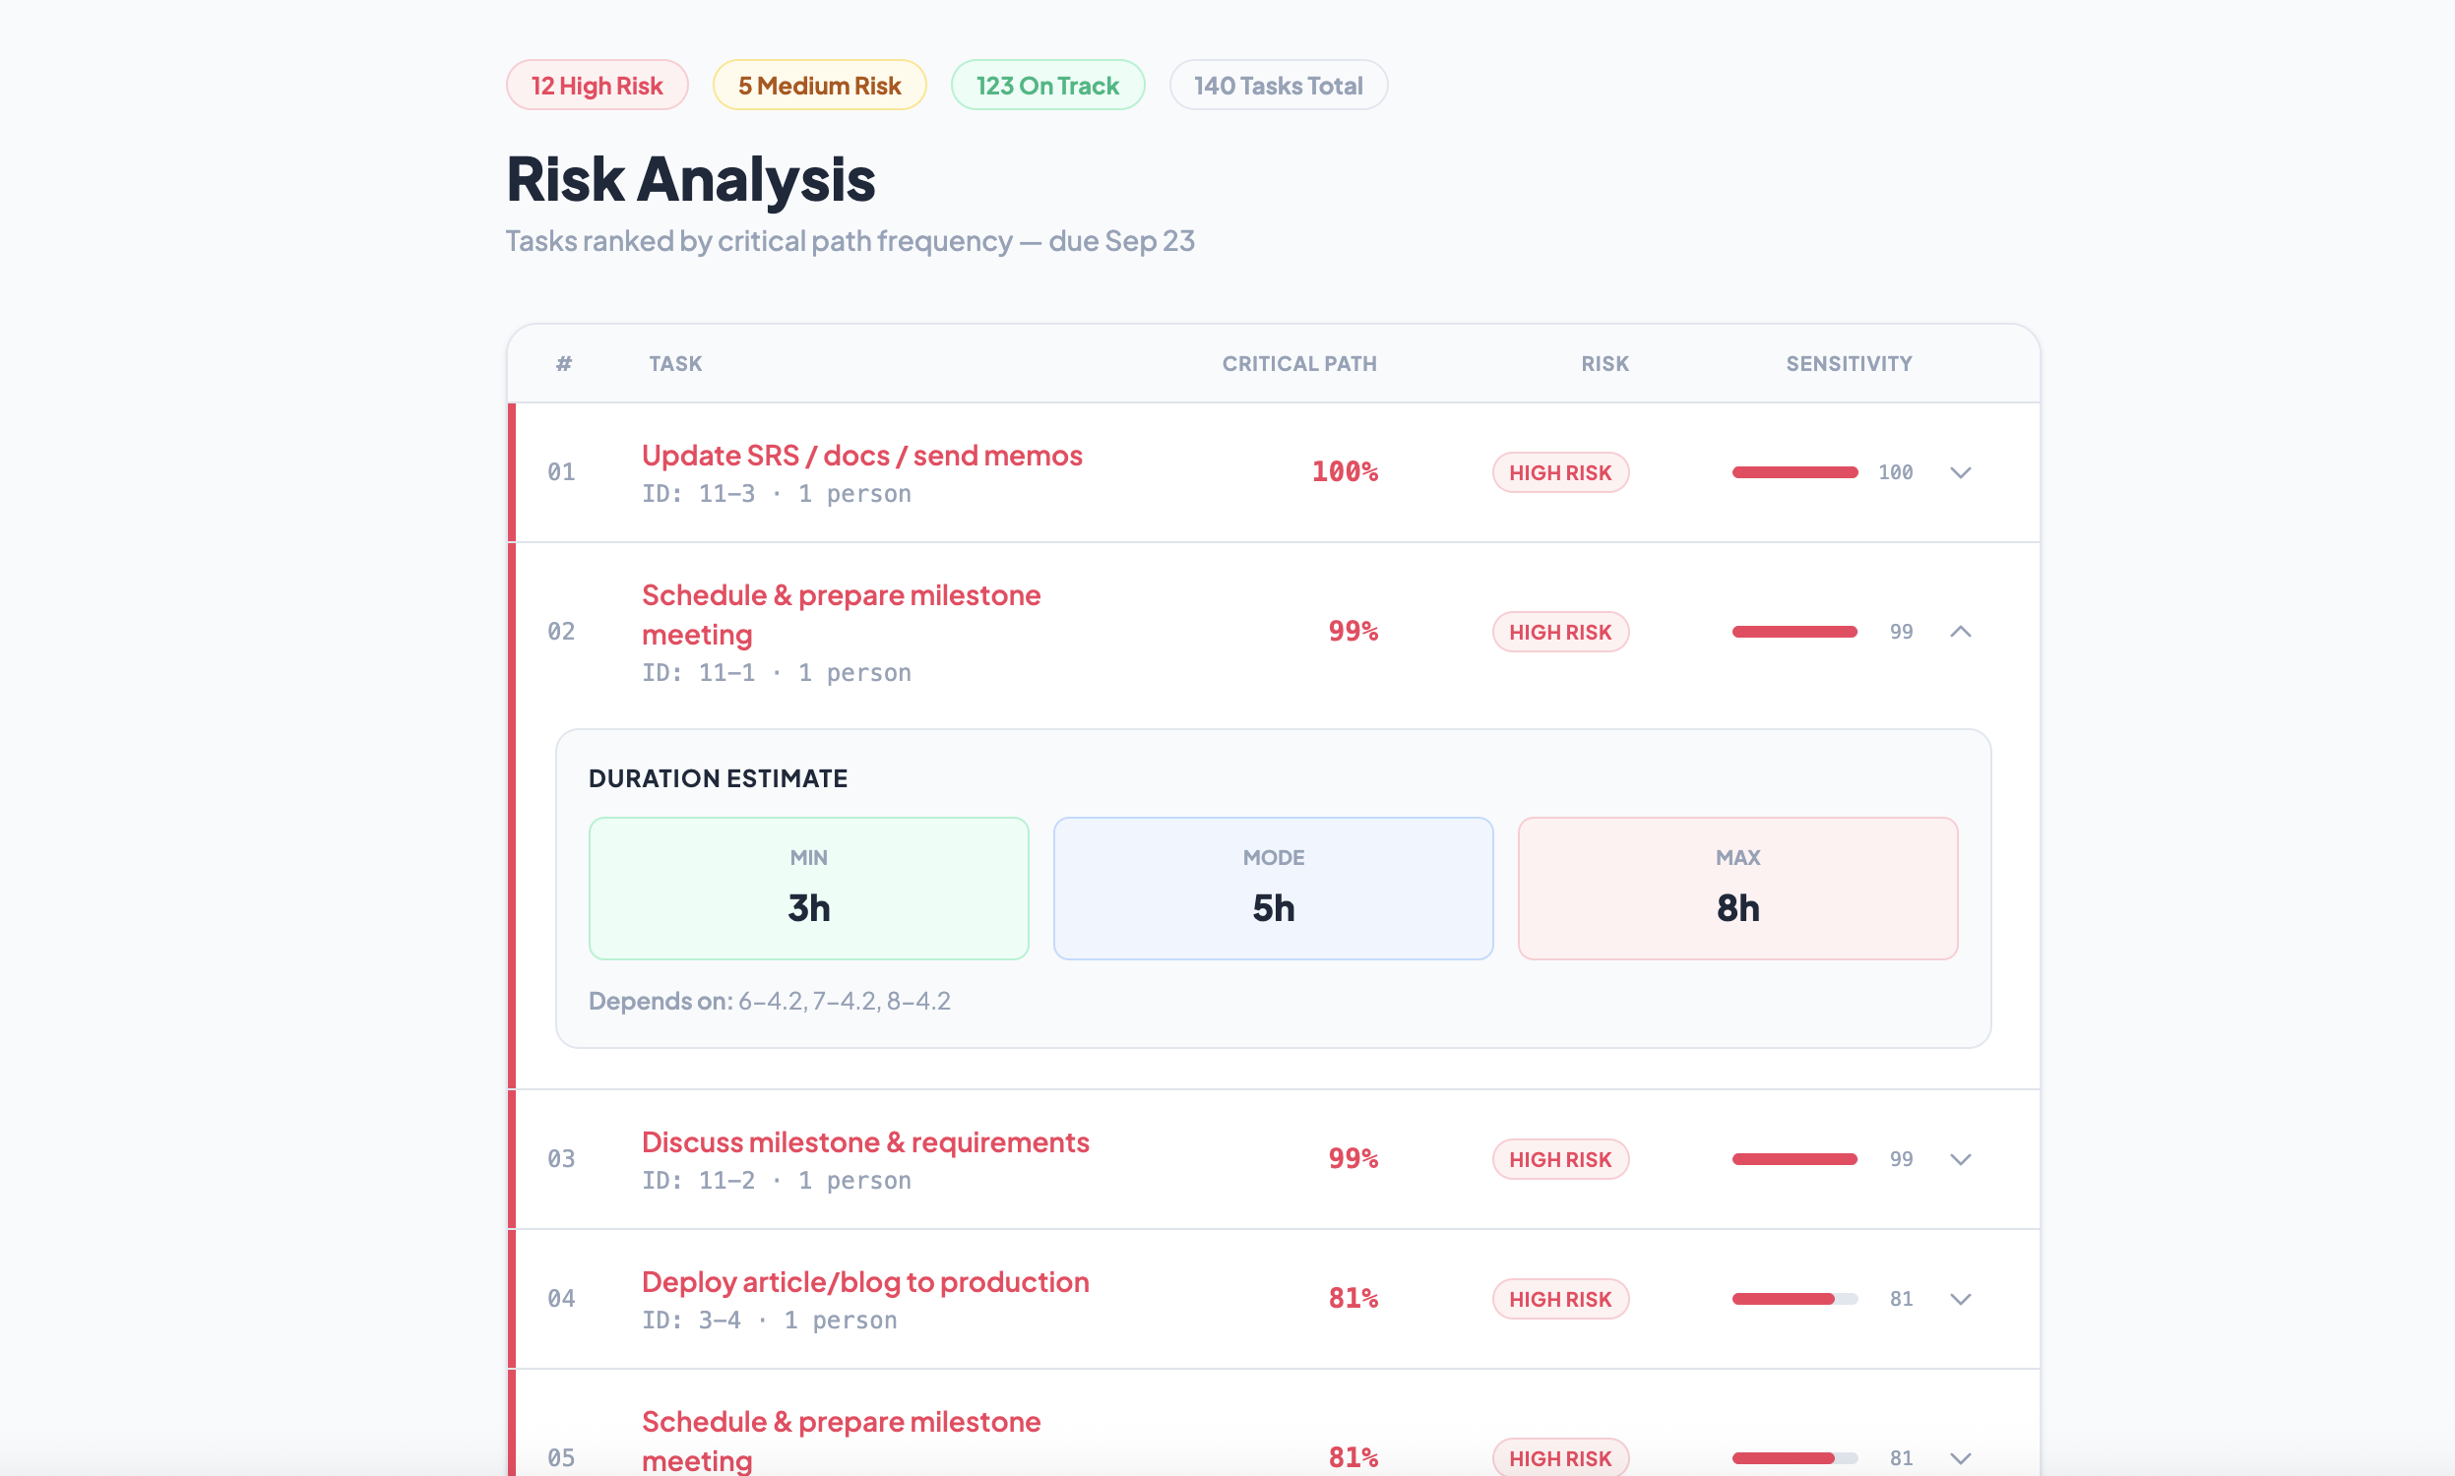Viewport: 2455px width, 1476px height.
Task: Click the 123 On Track pill
Action: click(1047, 86)
